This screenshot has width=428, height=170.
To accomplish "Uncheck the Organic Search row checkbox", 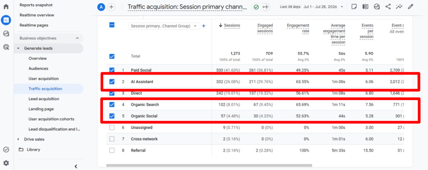I will tap(112, 105).
